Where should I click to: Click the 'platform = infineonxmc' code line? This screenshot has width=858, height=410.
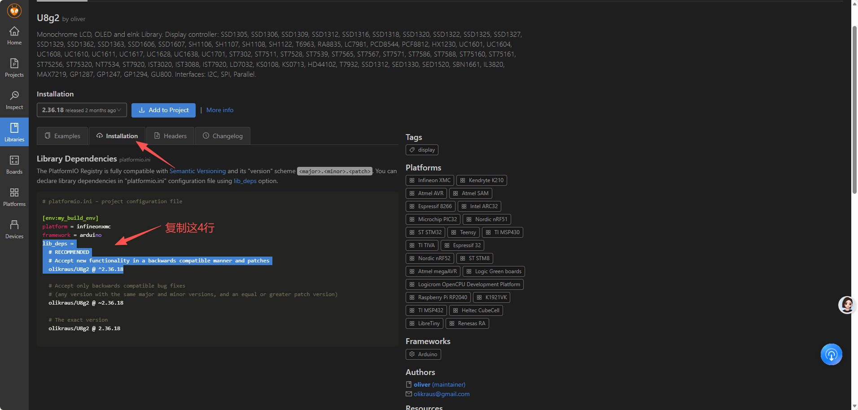point(77,227)
